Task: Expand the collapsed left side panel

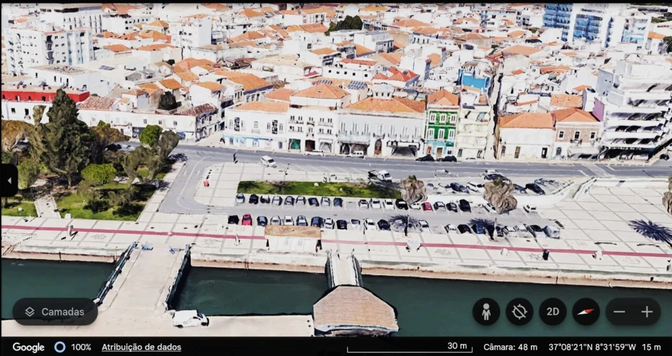Action: [8, 180]
